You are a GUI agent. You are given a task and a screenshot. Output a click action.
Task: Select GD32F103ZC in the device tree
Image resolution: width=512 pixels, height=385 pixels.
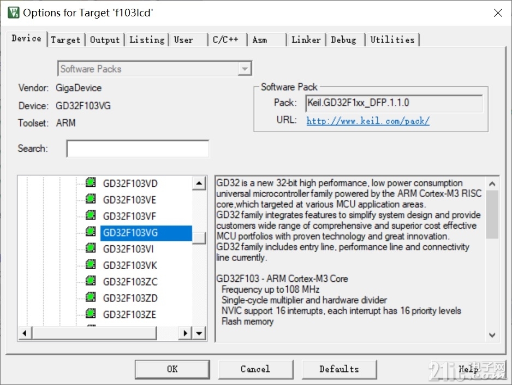(130, 282)
